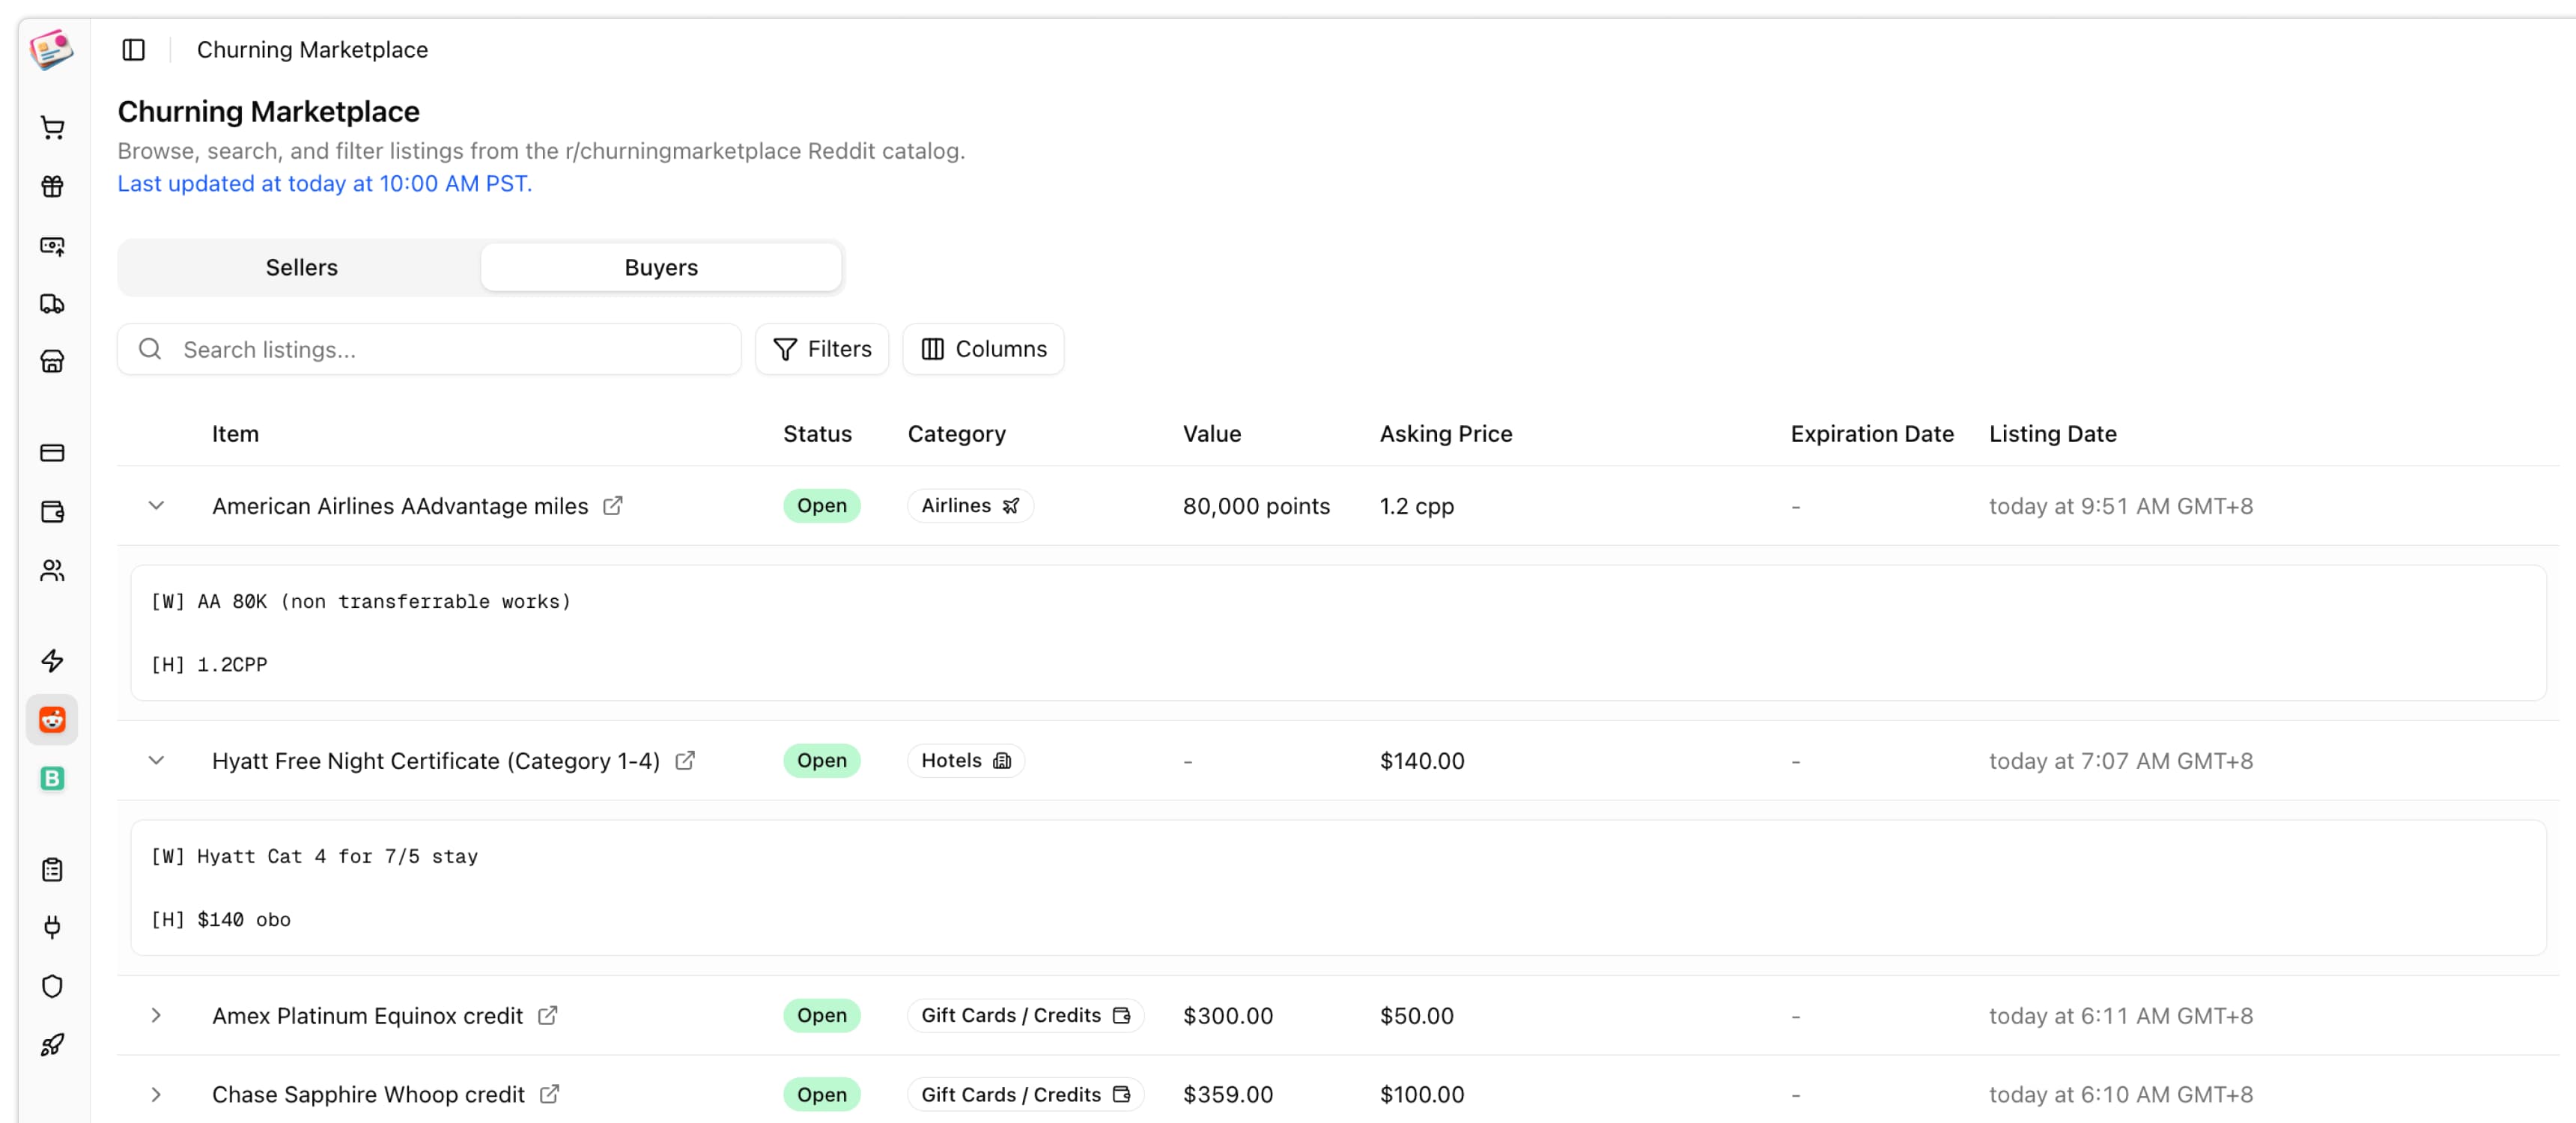Open the storefront sidebar icon
Viewport: 2576px width, 1123px height.
[x=52, y=361]
